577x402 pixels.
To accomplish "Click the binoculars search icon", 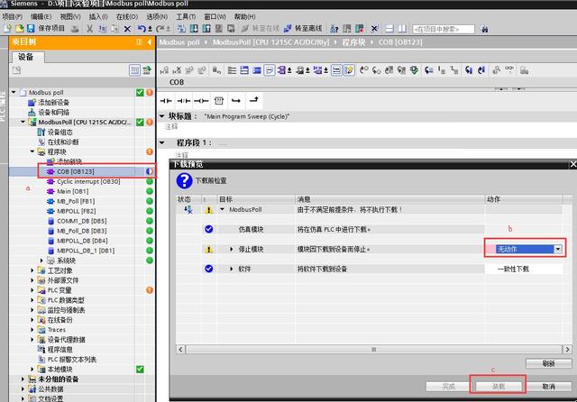I will 484,29.
